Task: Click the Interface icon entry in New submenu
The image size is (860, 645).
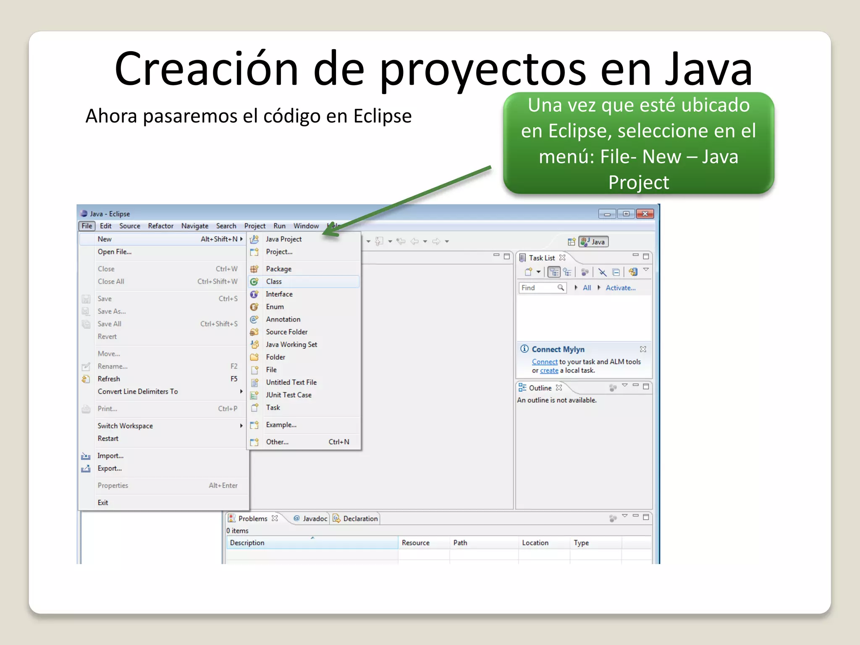Action: coord(254,294)
